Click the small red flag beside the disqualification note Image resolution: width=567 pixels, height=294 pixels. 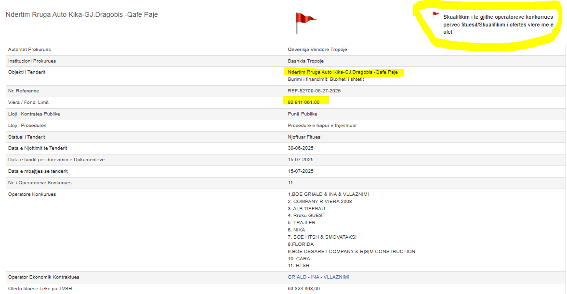pyautogui.click(x=435, y=15)
